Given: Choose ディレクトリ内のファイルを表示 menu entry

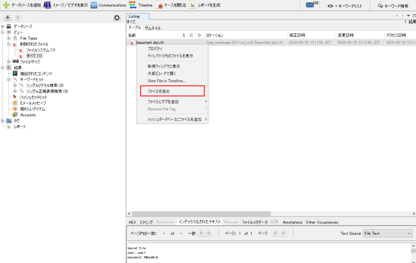Looking at the screenshot, I should [x=172, y=56].
